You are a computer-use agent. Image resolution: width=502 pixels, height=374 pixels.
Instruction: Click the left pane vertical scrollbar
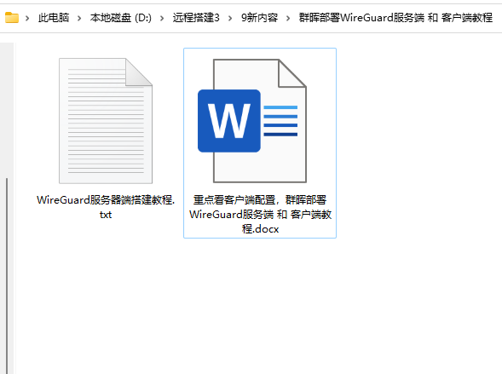[x=7, y=275]
